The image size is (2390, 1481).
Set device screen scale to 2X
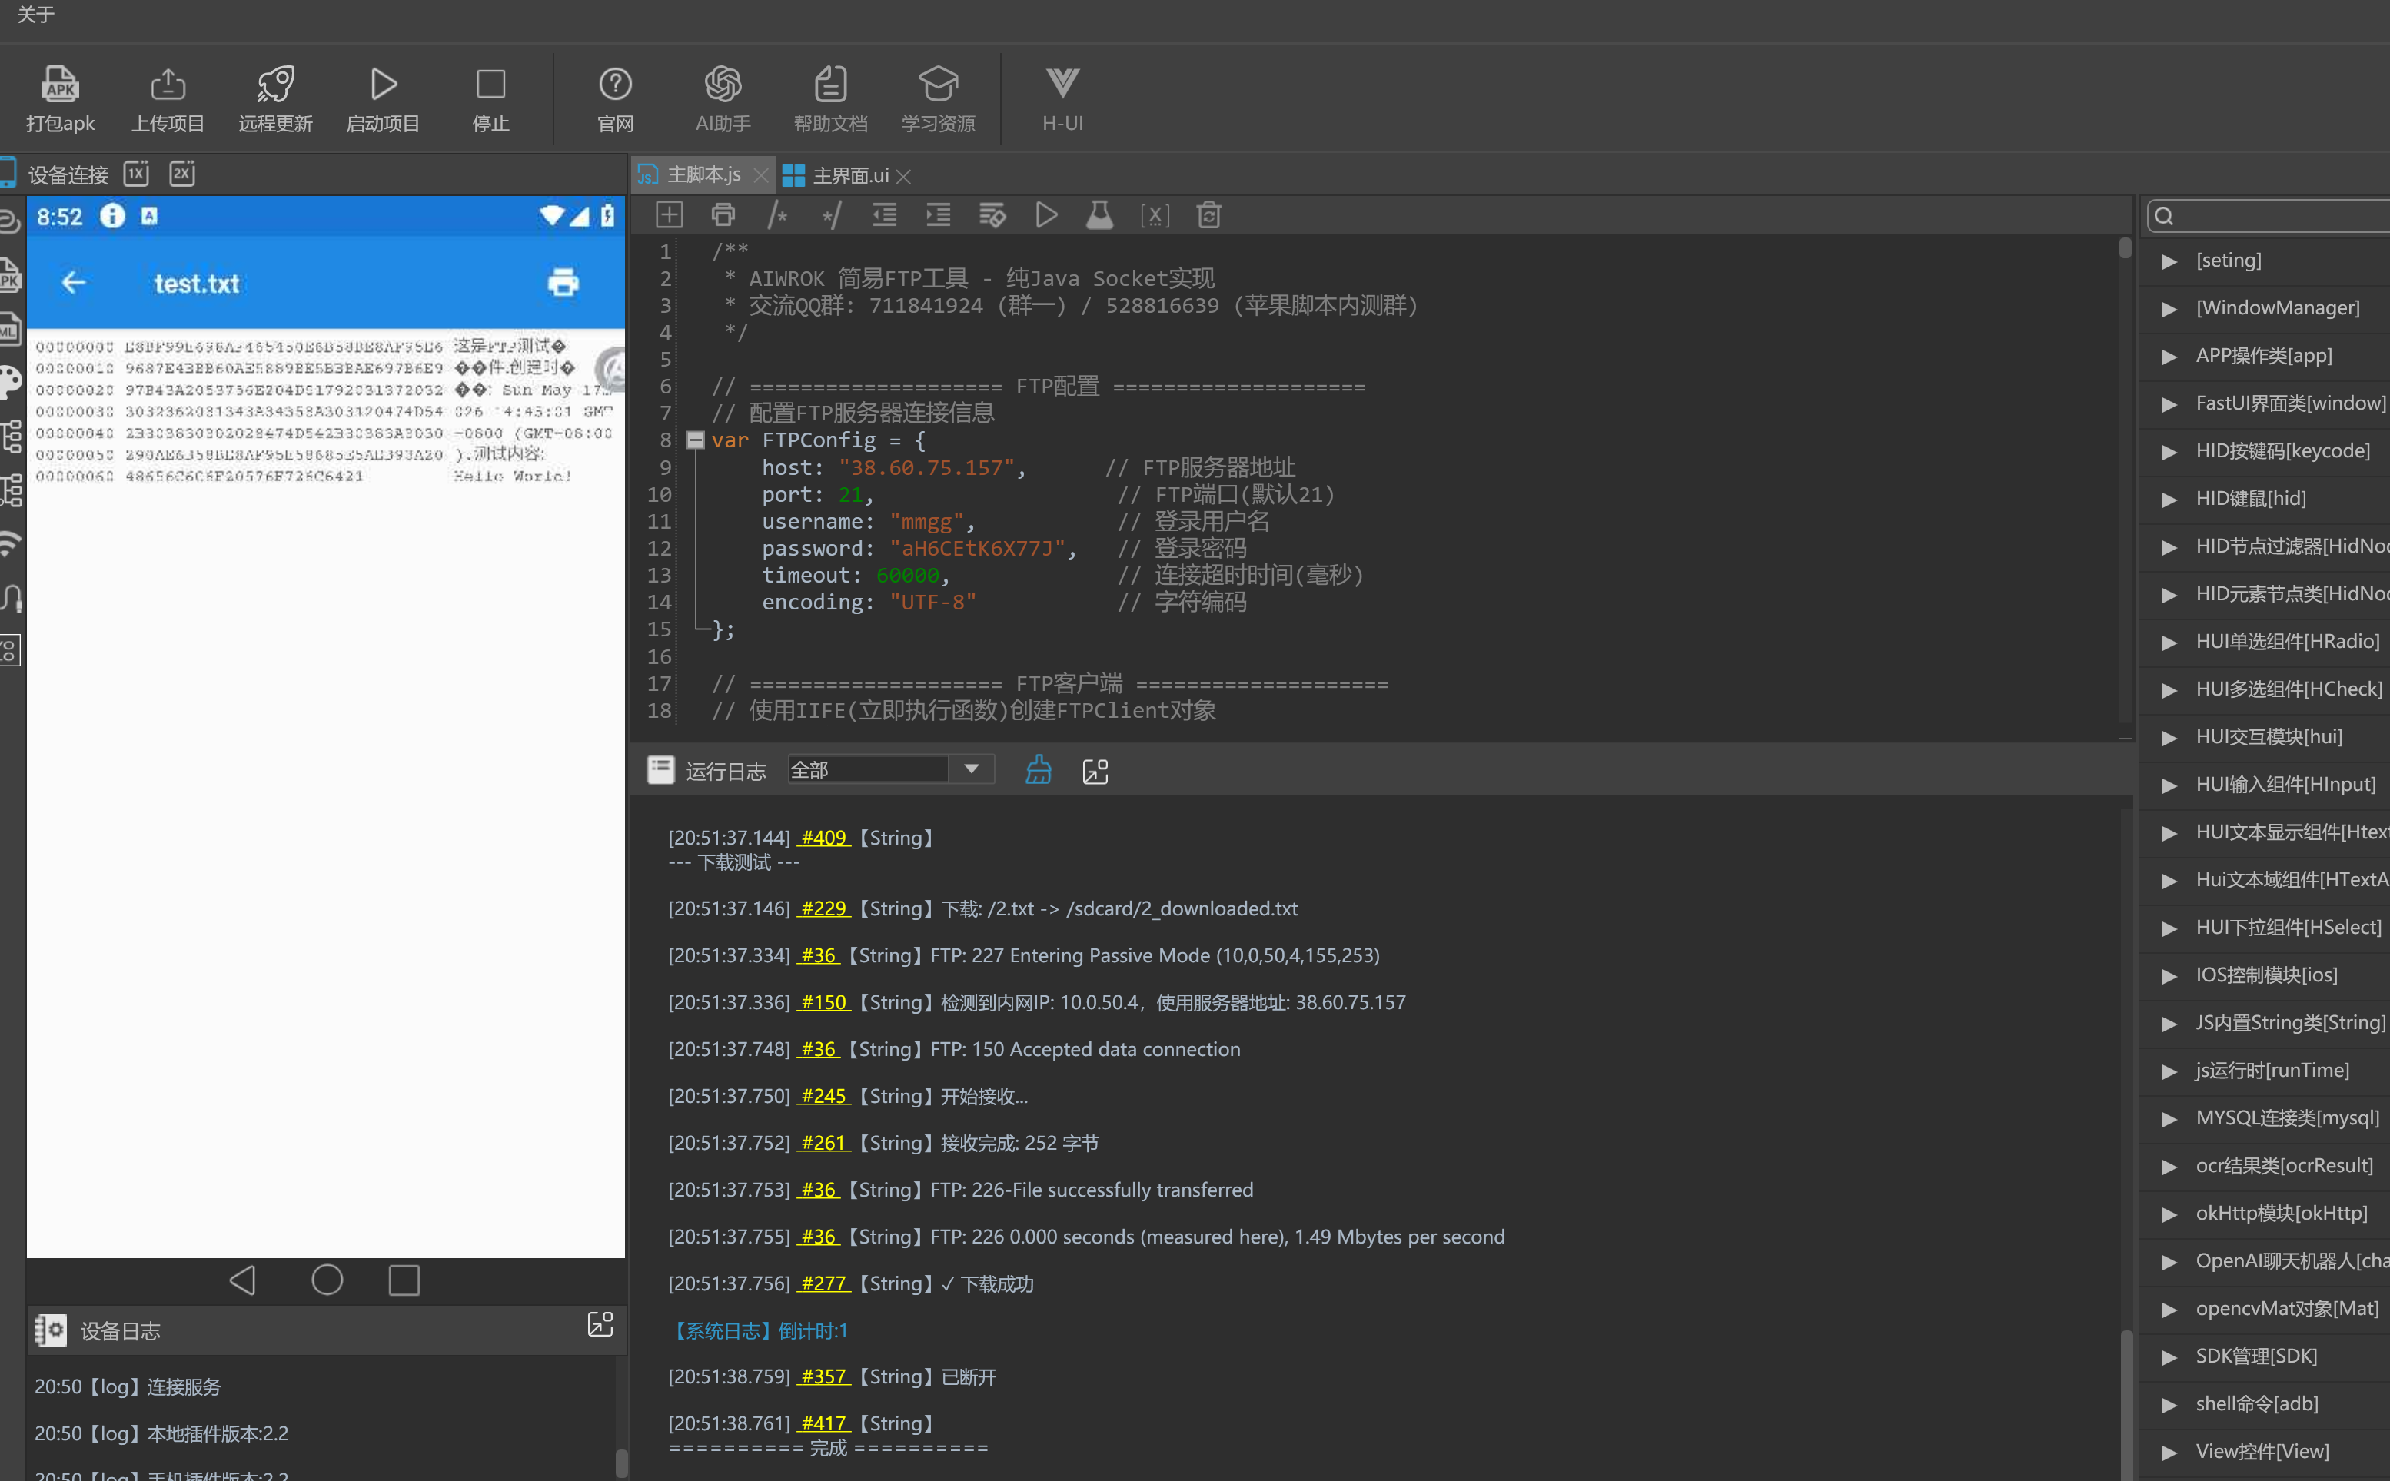click(182, 174)
